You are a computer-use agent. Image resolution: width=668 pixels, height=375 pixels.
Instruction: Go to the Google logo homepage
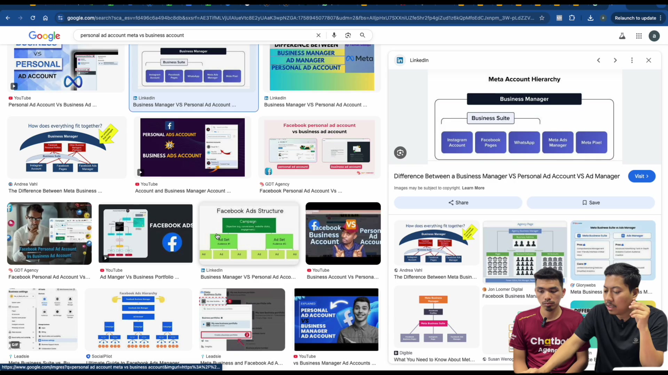click(x=44, y=35)
